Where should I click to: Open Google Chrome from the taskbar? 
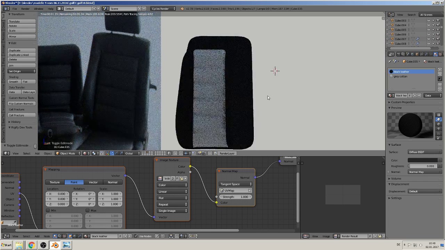click(31, 245)
